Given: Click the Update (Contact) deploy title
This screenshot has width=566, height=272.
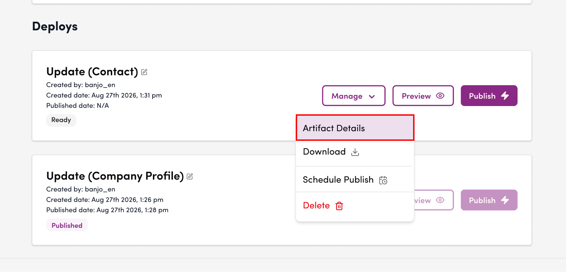Looking at the screenshot, I should click(92, 72).
